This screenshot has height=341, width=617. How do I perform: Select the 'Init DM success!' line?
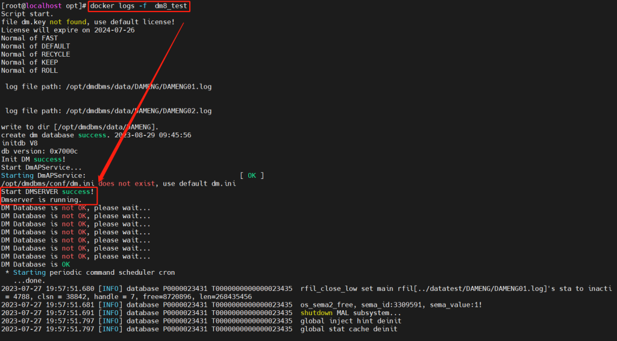pyautogui.click(x=34, y=159)
